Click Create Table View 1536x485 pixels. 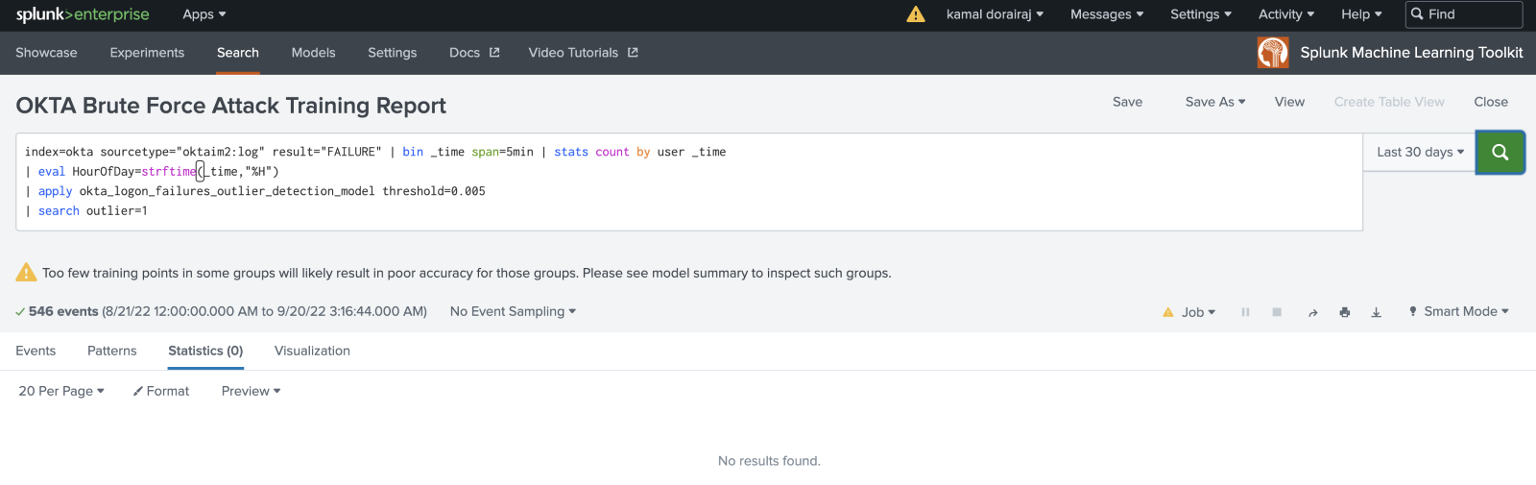(x=1389, y=102)
